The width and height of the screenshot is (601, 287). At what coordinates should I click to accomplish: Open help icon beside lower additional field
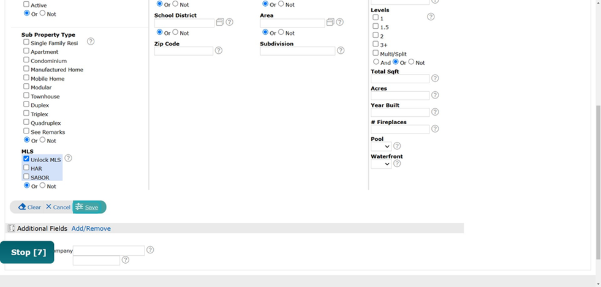(126, 260)
